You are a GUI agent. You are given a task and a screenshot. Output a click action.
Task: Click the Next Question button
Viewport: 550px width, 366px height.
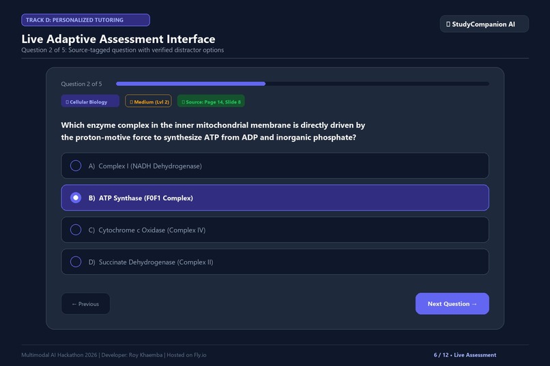tap(452, 304)
